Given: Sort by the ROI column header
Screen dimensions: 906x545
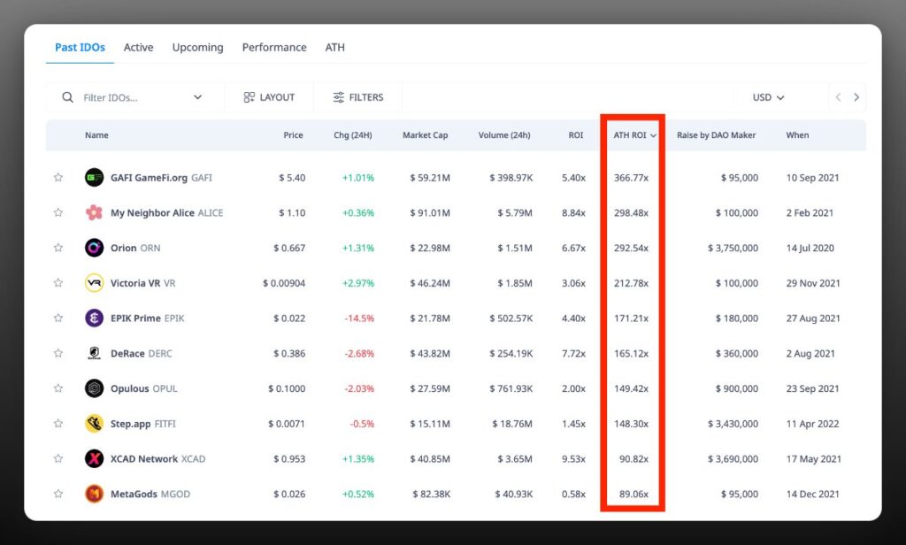Looking at the screenshot, I should [x=576, y=135].
